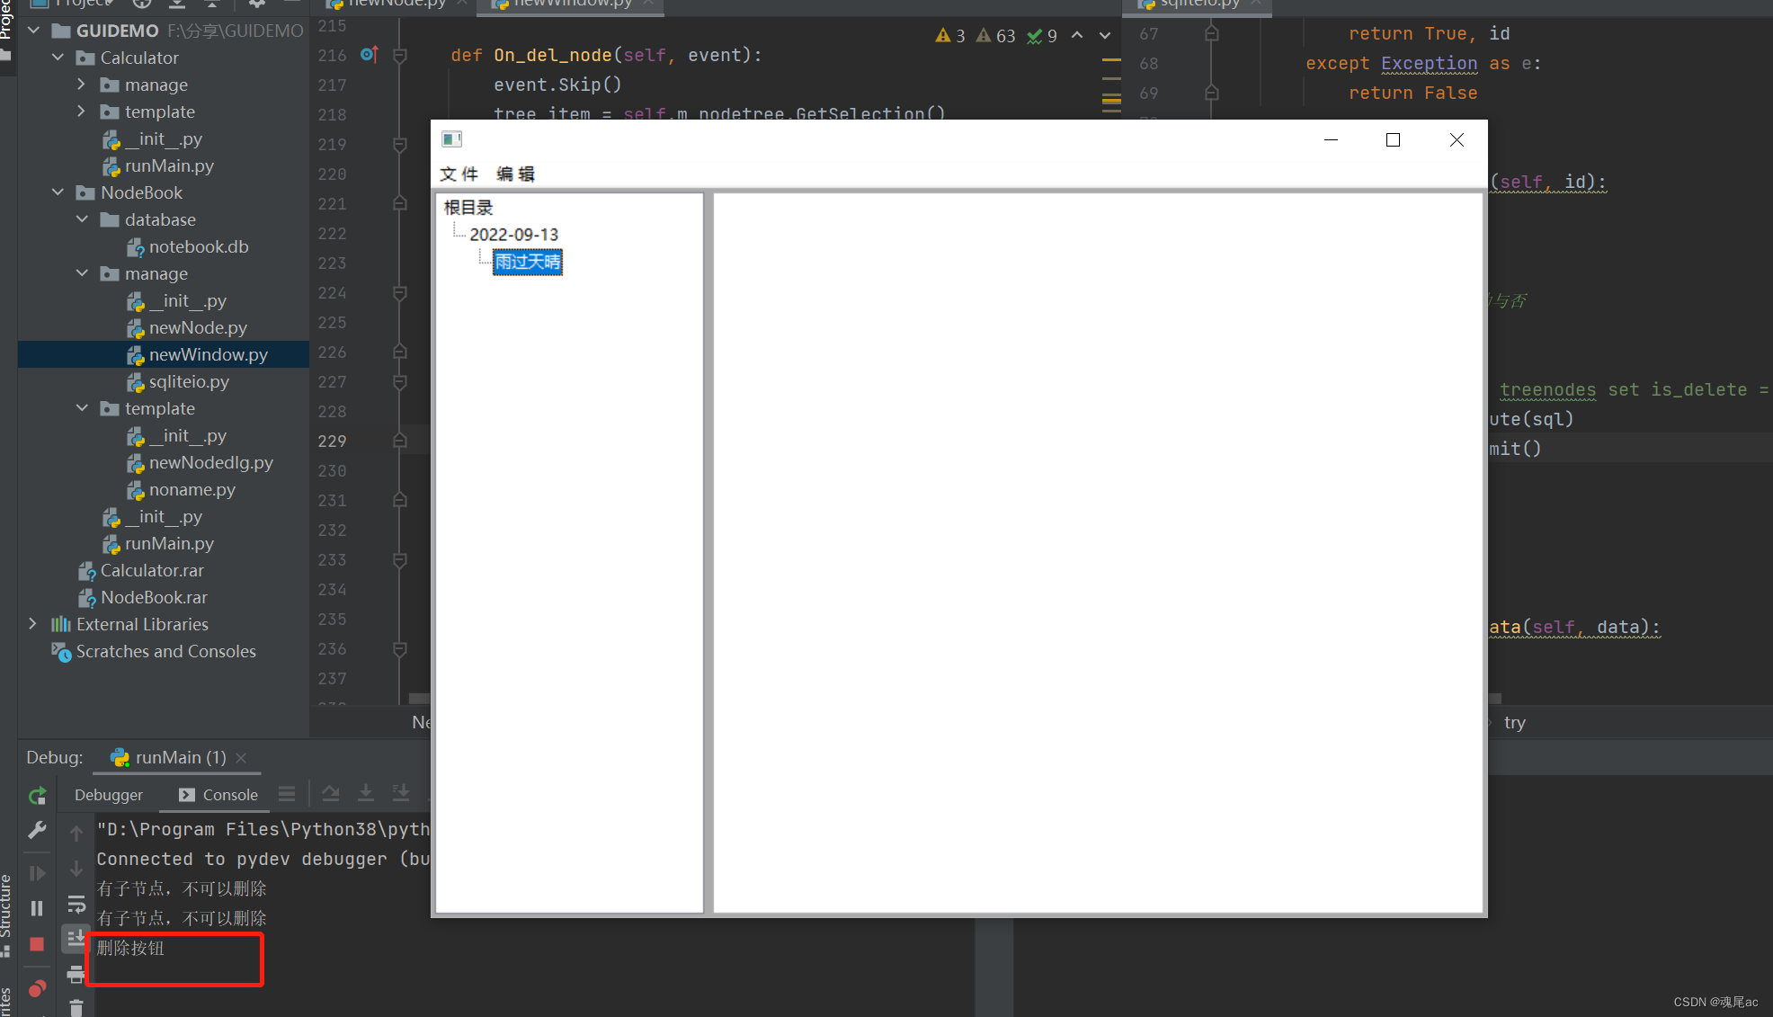Click Step Into My Code icon
The image size is (1773, 1017).
(401, 793)
